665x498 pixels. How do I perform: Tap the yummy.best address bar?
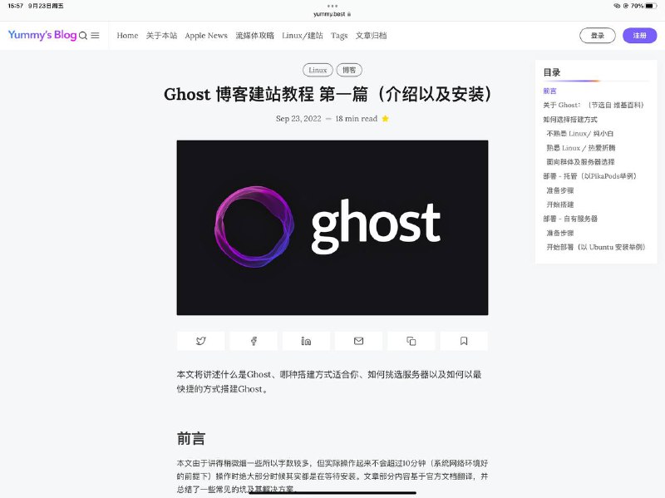pyautogui.click(x=332, y=14)
